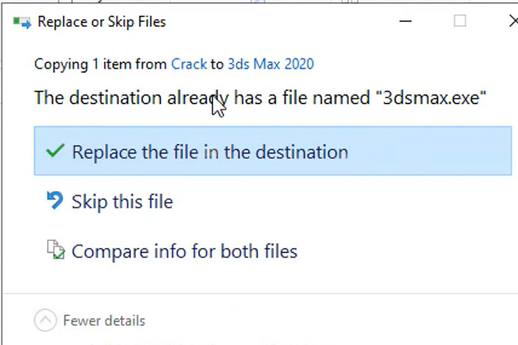Viewport: 518px width, 345px height.
Task: Choose Compare info for both files
Action: point(184,251)
